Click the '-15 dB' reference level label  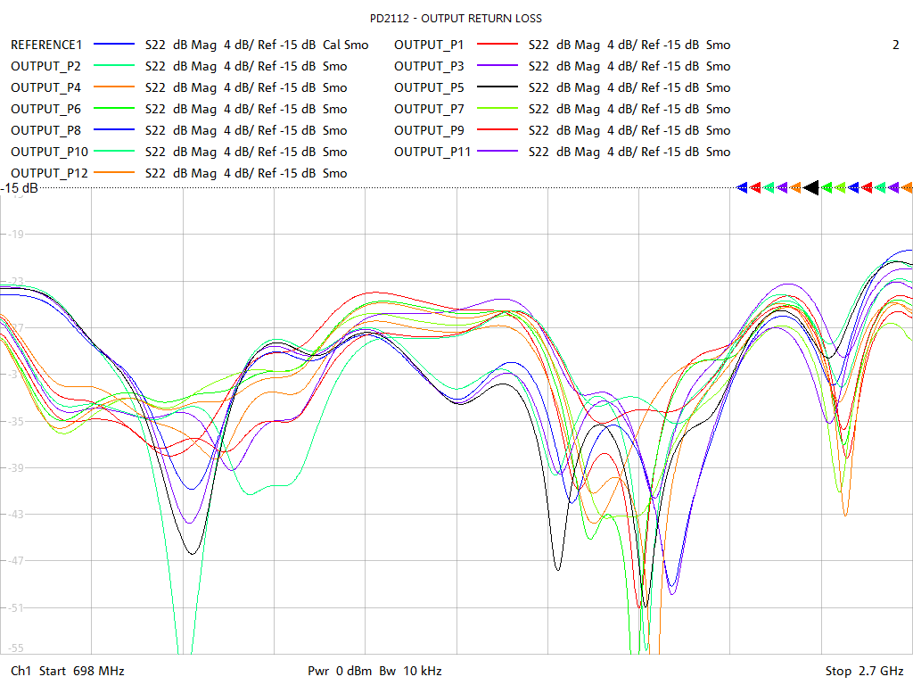20,188
